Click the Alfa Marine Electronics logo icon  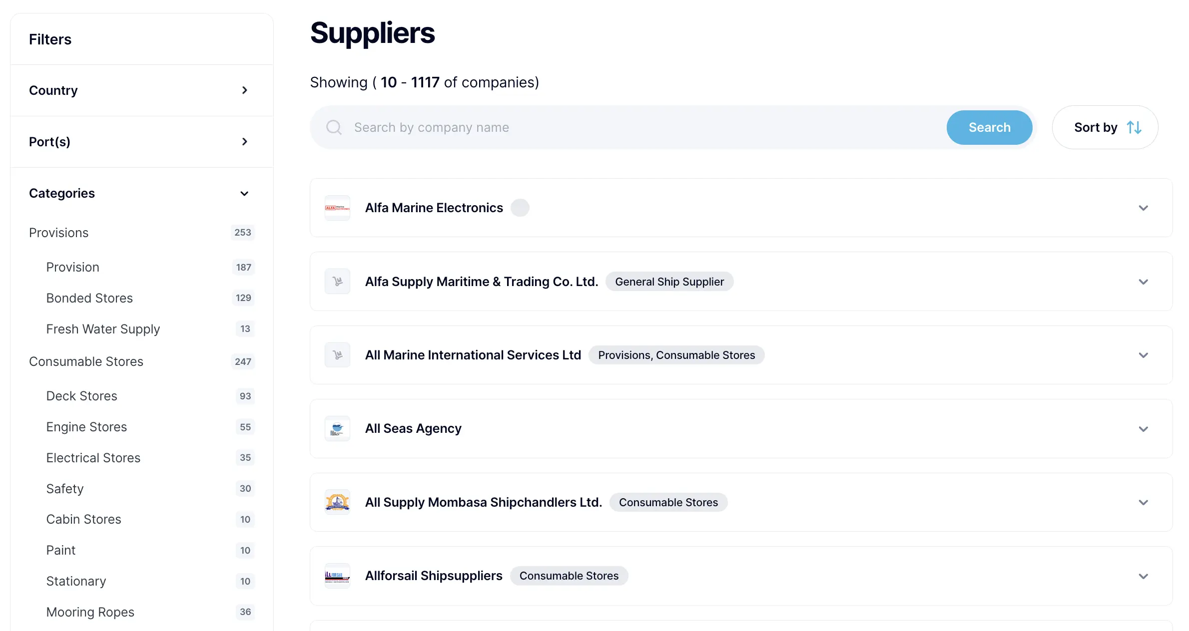(337, 208)
